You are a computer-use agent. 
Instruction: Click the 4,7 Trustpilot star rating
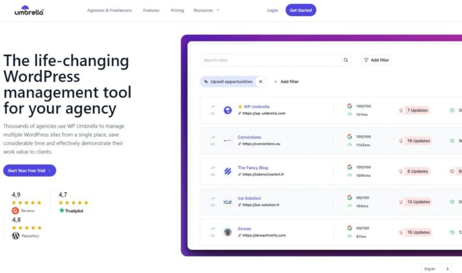pyautogui.click(x=73, y=203)
